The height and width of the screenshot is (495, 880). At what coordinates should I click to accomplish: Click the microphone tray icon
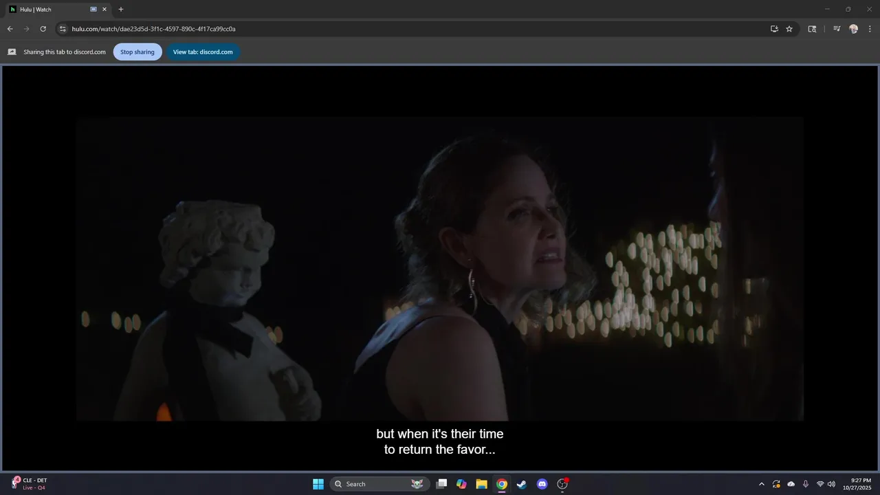tap(806, 484)
